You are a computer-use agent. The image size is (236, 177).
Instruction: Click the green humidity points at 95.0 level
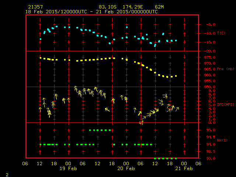100,130
